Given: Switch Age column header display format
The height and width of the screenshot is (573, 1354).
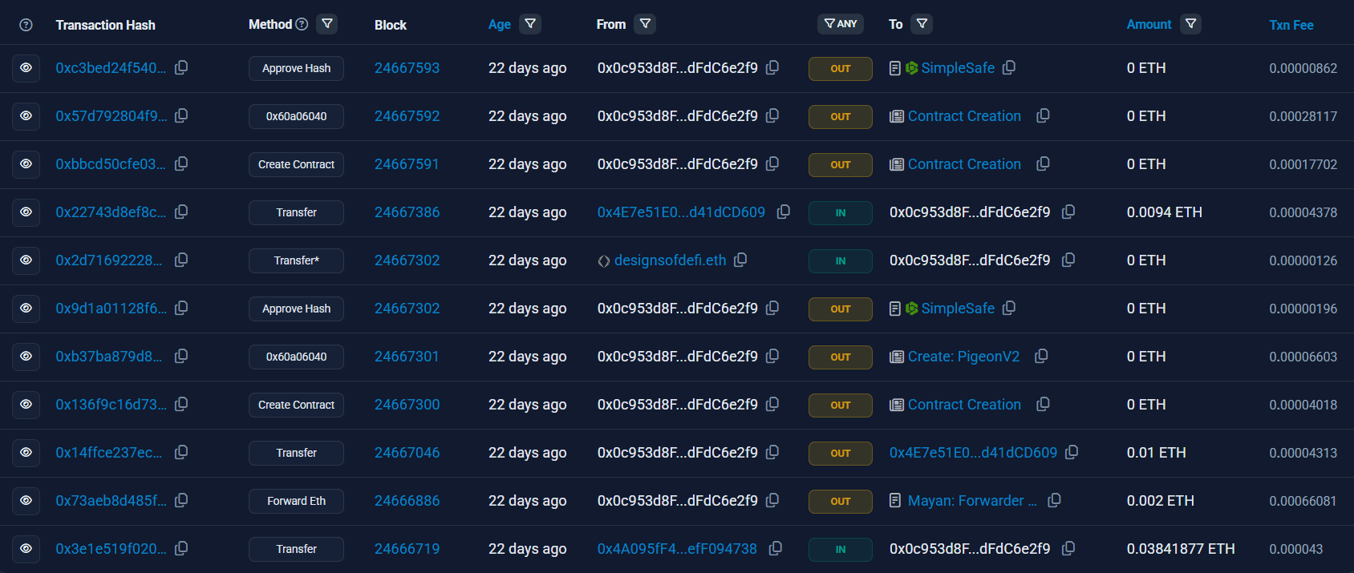Looking at the screenshot, I should 499,25.
